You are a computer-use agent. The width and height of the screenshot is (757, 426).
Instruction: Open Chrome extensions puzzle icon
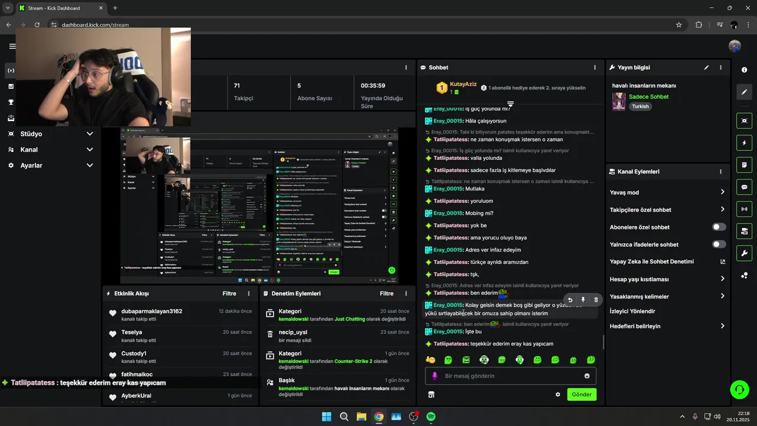coord(698,25)
